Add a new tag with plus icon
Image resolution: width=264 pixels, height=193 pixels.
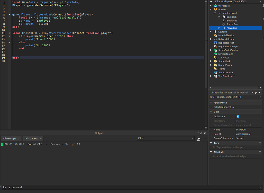coord(260,143)
